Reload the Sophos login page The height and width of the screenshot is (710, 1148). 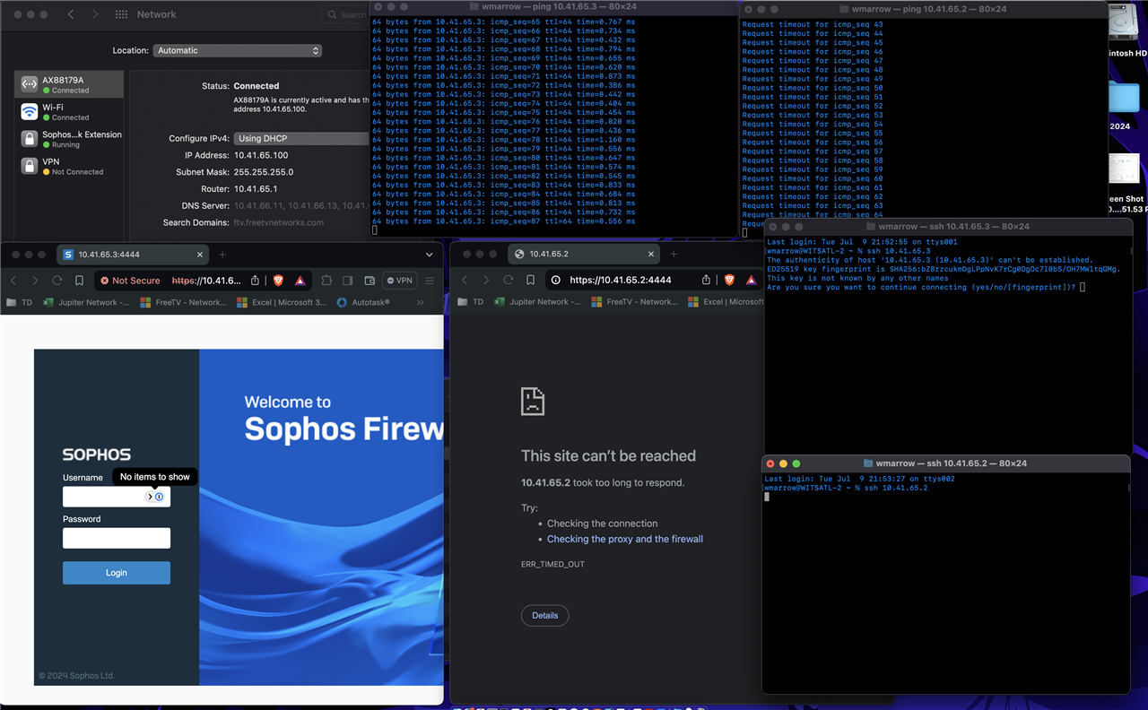click(57, 281)
